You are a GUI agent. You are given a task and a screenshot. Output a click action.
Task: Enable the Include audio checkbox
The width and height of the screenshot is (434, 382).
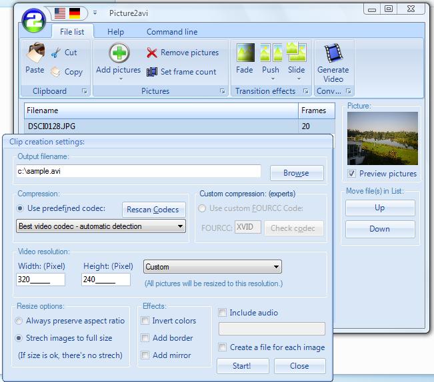click(223, 313)
